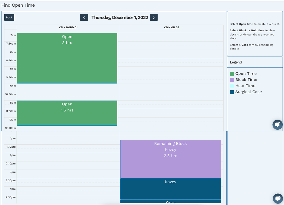Click the Block Time legend label
Viewport: 284px width, 205px height.
point(246,80)
